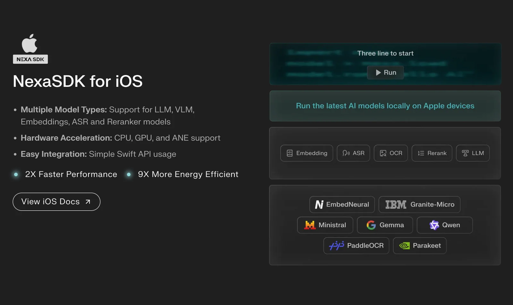Open the View iOS Docs link
This screenshot has height=305, width=513.
[x=56, y=202]
